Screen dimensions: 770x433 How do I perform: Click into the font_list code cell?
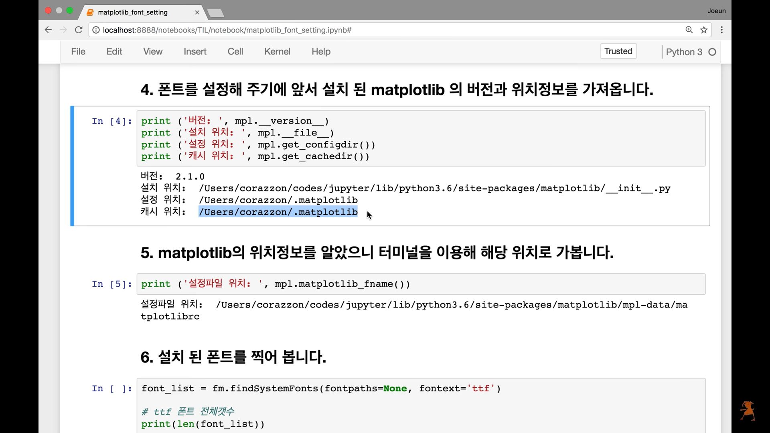[x=421, y=405]
